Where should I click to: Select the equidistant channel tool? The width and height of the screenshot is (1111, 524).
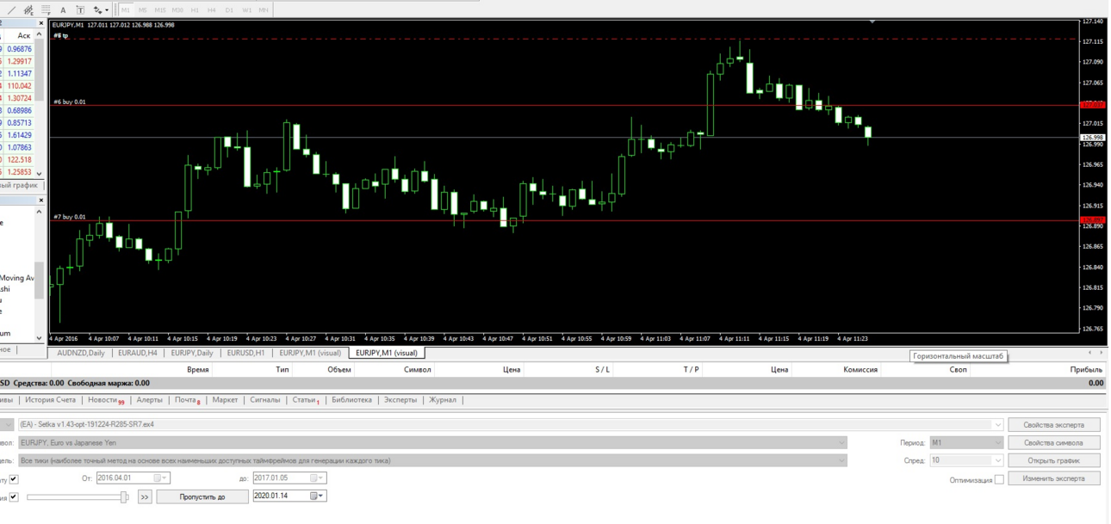28,10
